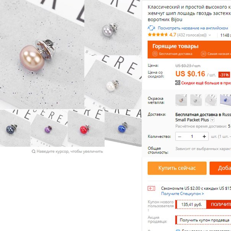
Task: Choose the white pearl color option
Action: point(211,100)
